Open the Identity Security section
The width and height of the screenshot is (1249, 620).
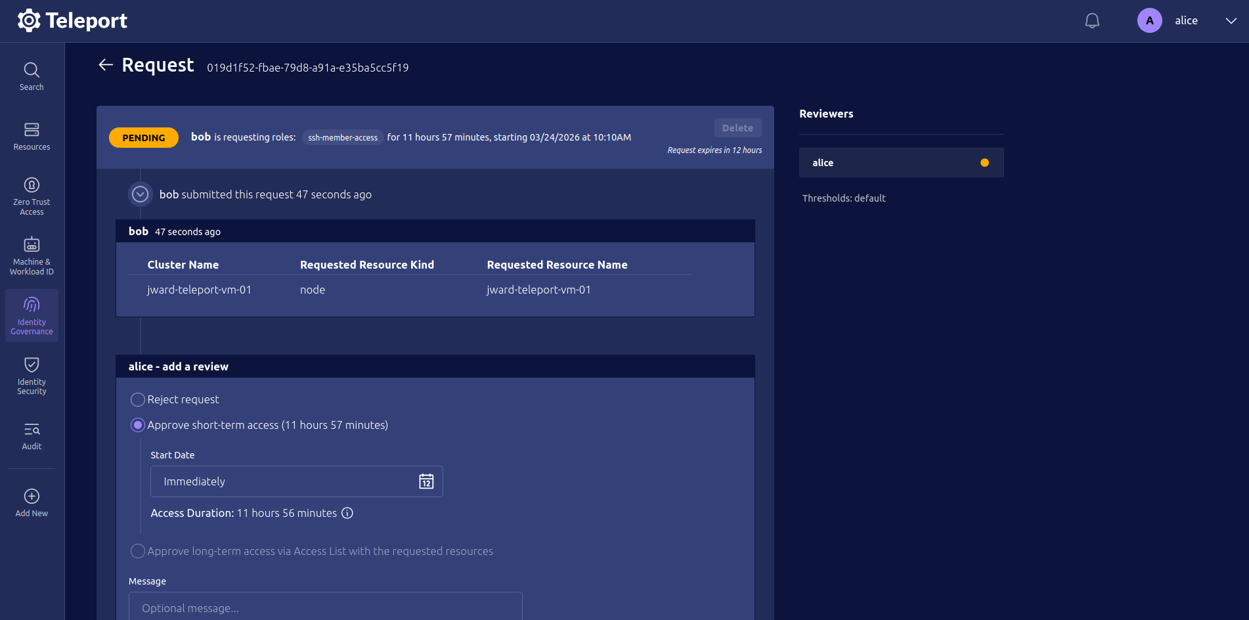(32, 376)
